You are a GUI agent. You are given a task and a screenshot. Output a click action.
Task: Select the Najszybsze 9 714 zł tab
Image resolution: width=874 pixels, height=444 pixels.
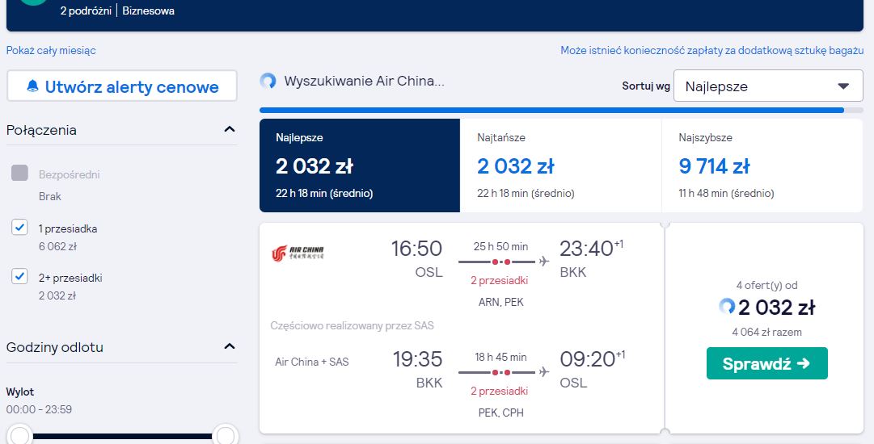click(x=762, y=165)
